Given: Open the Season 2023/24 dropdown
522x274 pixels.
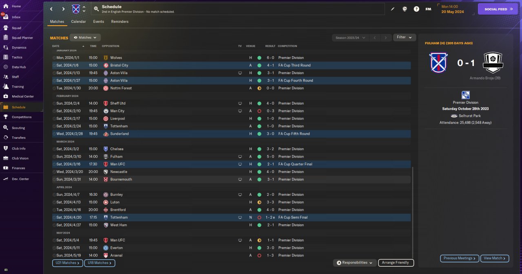Looking at the screenshot, I should click(x=351, y=37).
